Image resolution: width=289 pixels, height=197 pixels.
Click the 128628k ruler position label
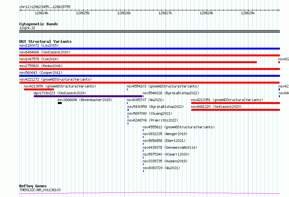pos(207,13)
